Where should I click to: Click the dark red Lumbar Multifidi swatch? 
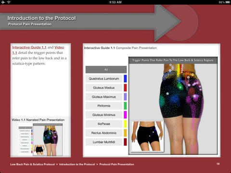[125, 142]
